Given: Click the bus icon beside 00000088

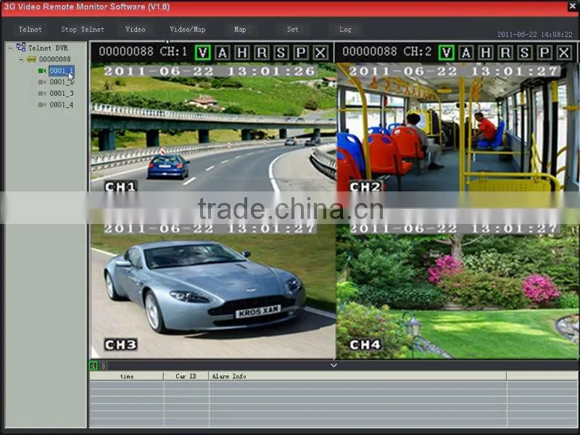Looking at the screenshot, I should click(31, 59).
